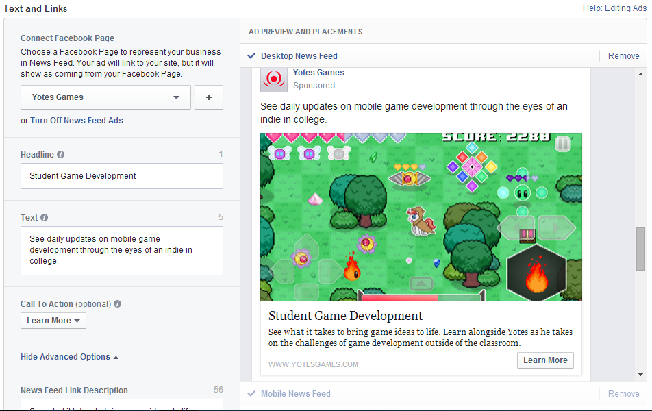
Task: Click the AD PREVIEW AND PLACEMENTS heading
Action: (x=305, y=32)
